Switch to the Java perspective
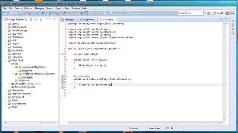This screenshot has height=133, width=238. 230,13
